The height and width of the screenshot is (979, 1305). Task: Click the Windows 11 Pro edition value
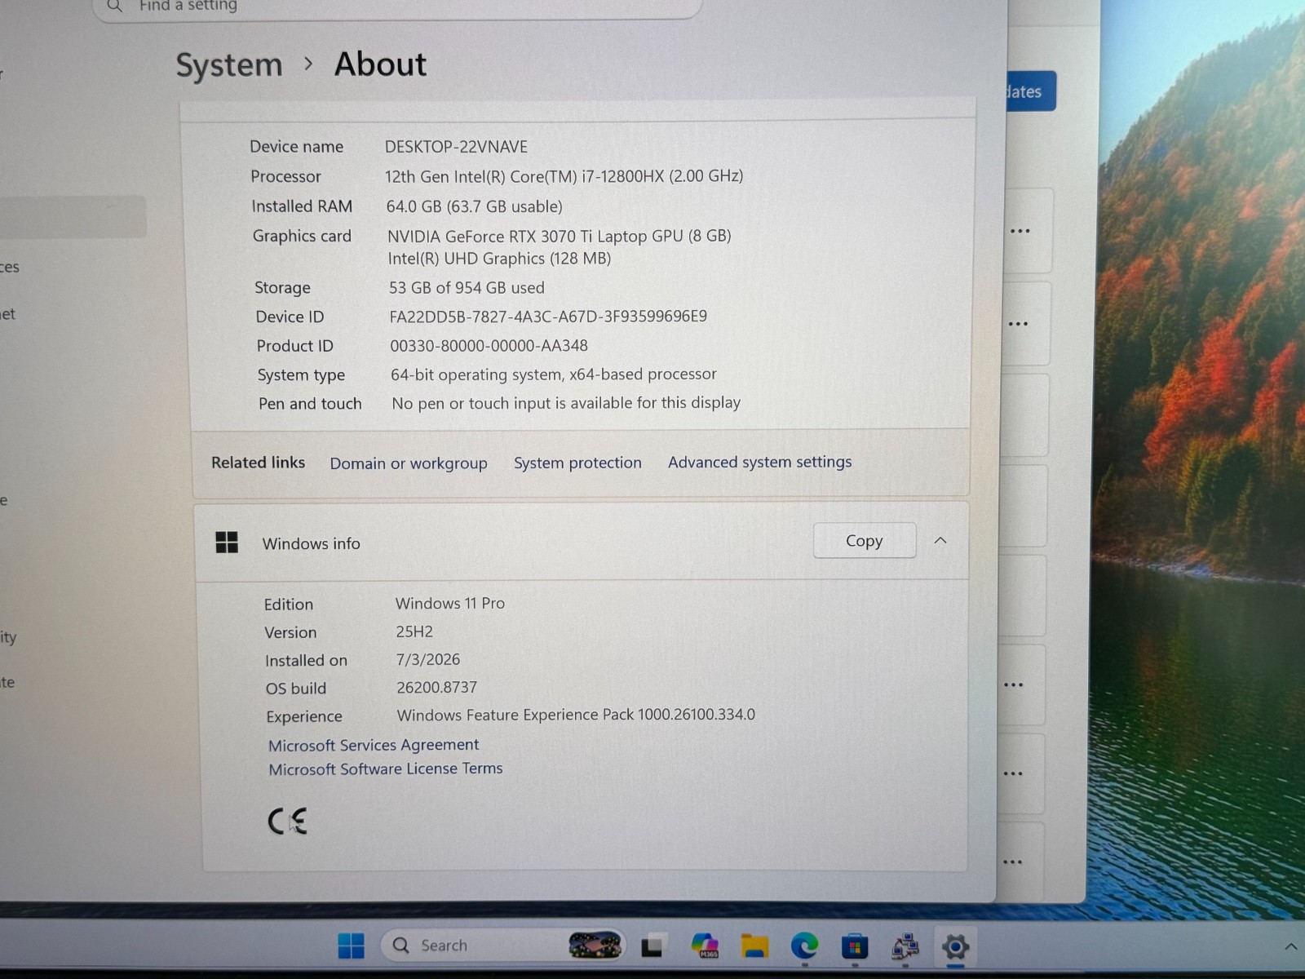click(x=450, y=604)
